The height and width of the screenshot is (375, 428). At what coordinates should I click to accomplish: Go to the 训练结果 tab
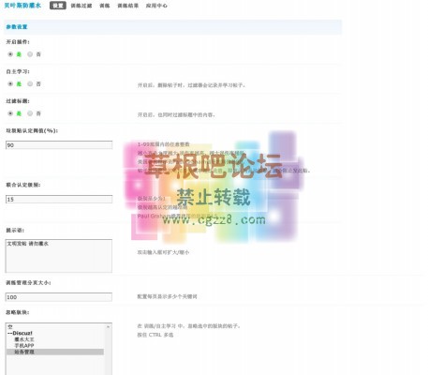point(127,6)
